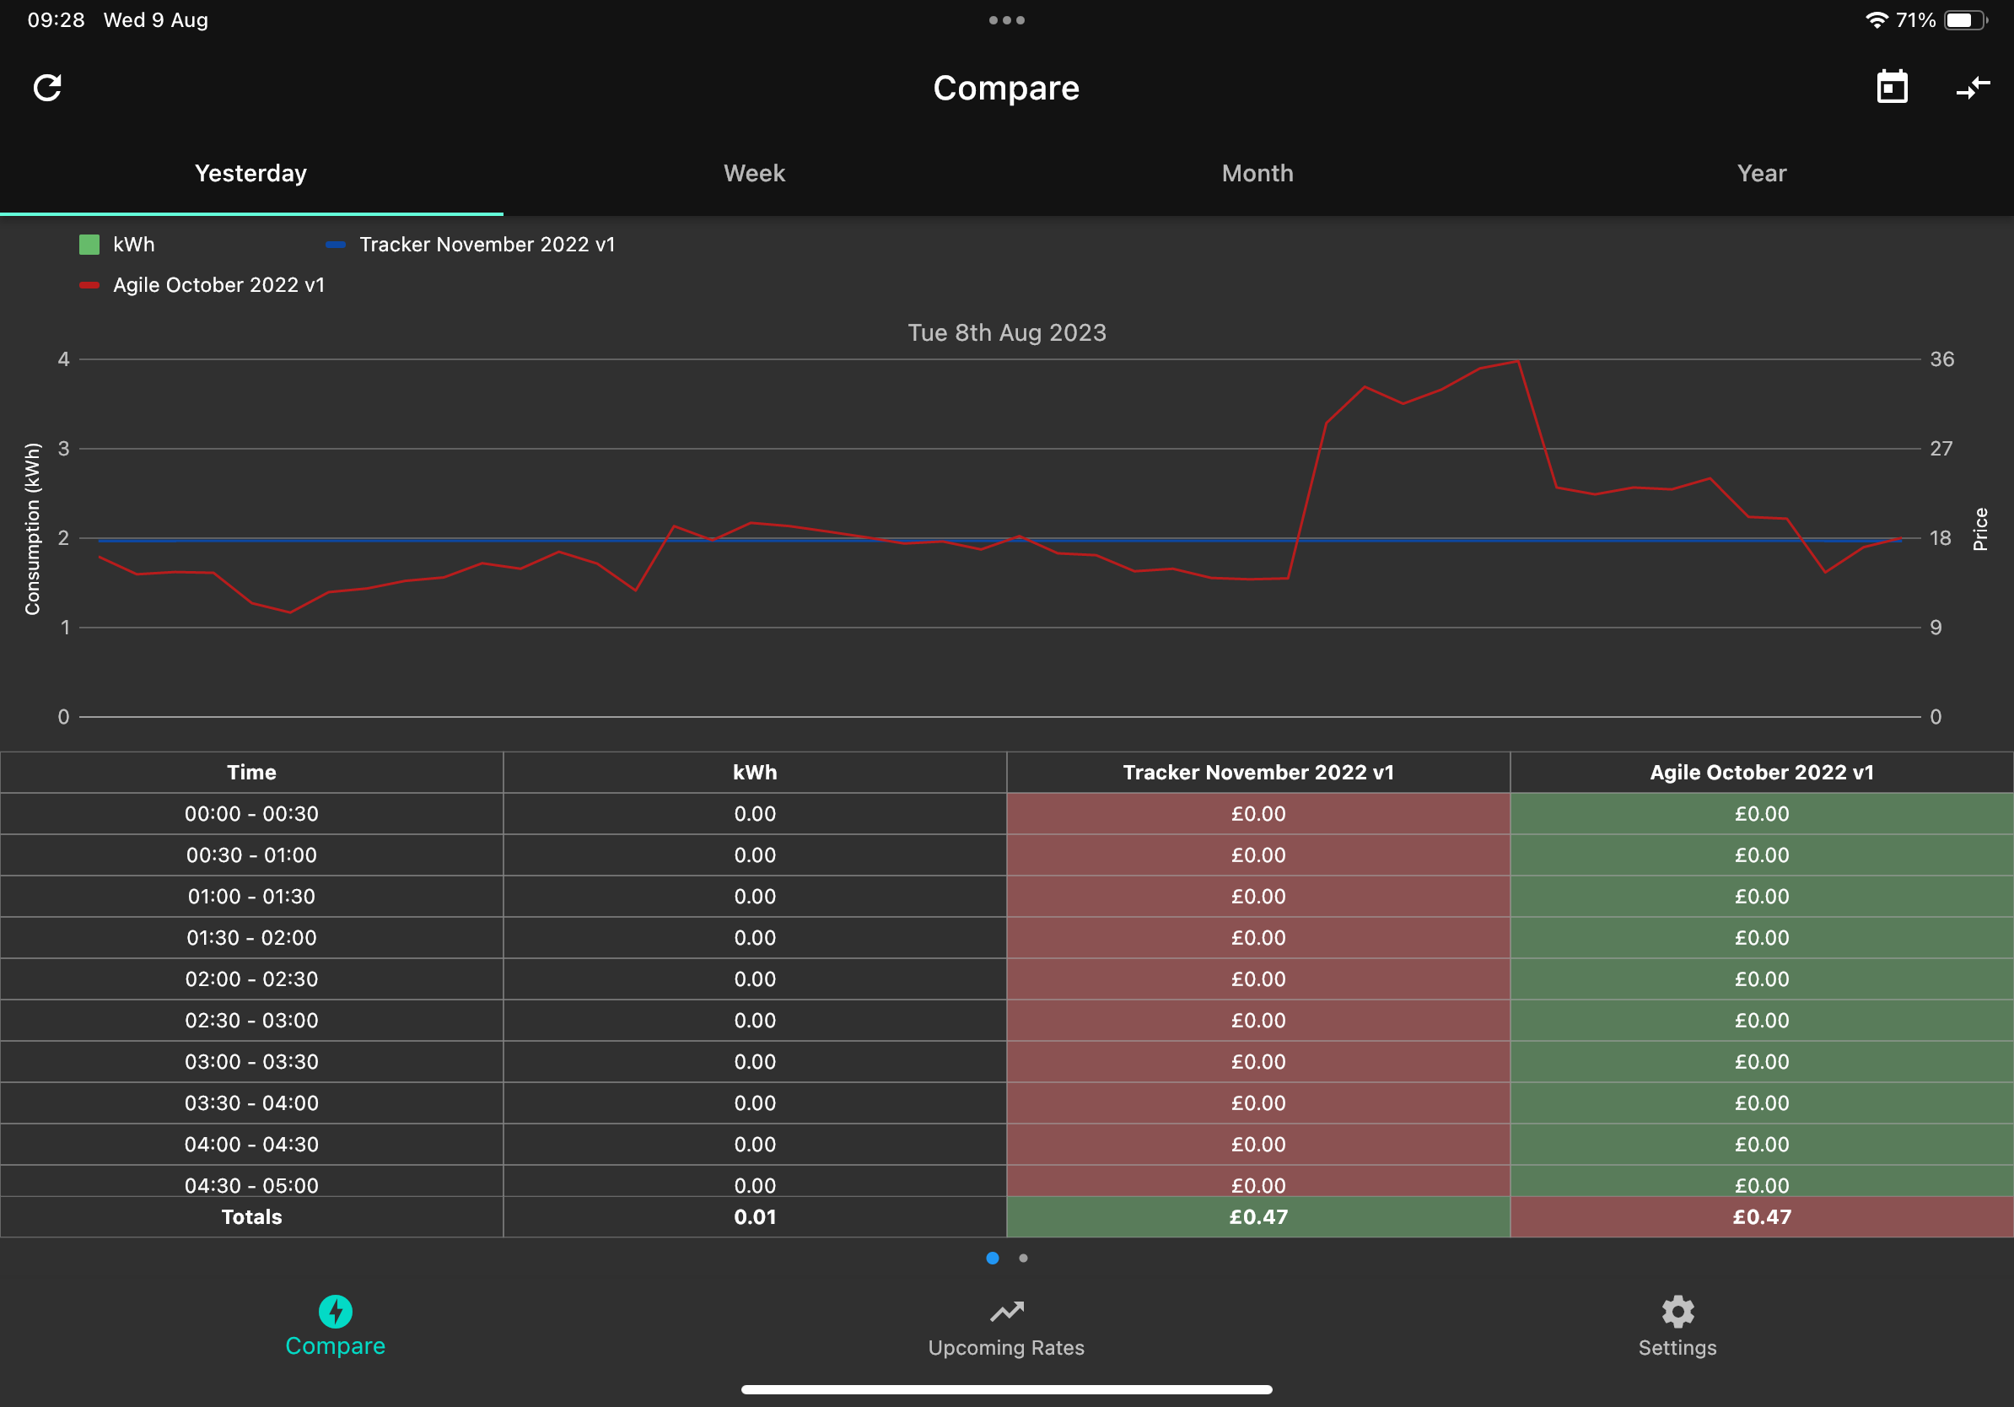Tap the Tracker November 2022 v1 column header

[1257, 772]
